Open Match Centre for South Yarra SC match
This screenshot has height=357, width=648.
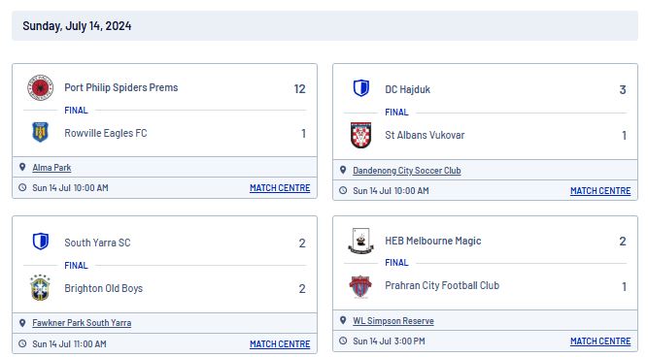pyautogui.click(x=280, y=343)
